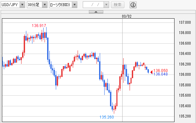196x123 pixels.
Task: Open the information icon button
Action: point(133,5)
